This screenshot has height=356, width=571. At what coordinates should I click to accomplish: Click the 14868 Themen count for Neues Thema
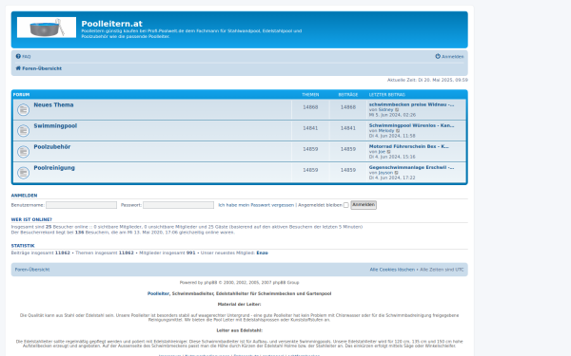310,107
